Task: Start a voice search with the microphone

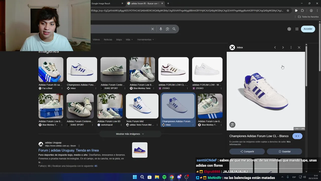Action: pos(161,29)
